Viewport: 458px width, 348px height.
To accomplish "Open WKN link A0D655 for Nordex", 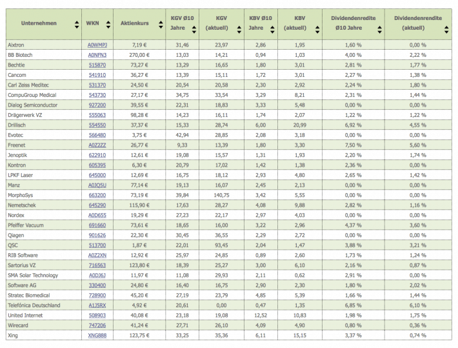I will point(97,215).
